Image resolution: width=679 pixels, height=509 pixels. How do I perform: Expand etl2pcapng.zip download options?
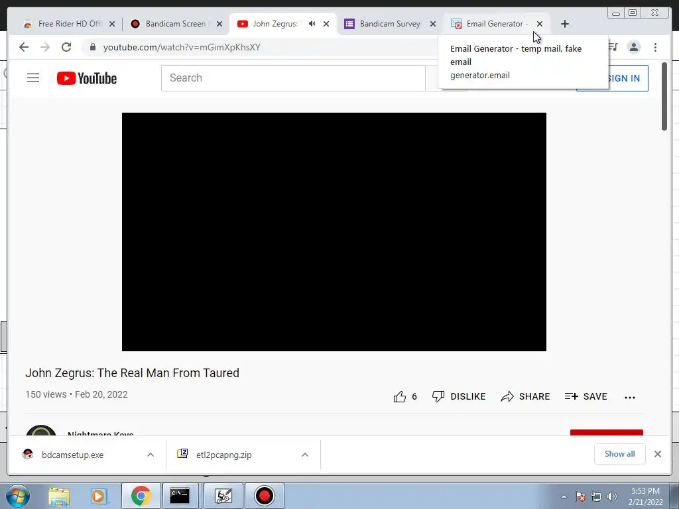305,455
